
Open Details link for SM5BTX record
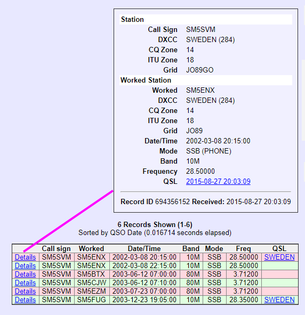click(25, 274)
